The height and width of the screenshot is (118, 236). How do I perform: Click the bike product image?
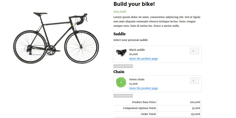coord(56,37)
